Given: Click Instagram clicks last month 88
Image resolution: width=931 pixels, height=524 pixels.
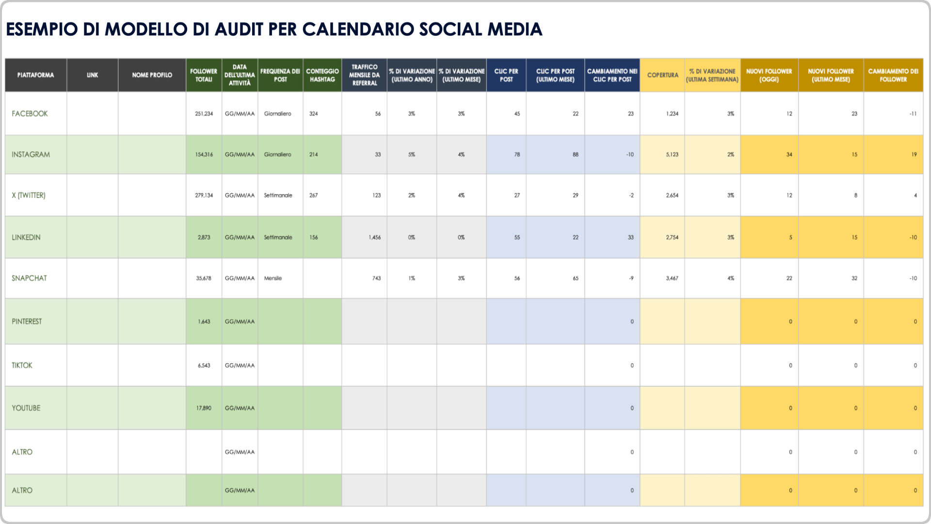Looking at the screenshot, I should point(556,154).
